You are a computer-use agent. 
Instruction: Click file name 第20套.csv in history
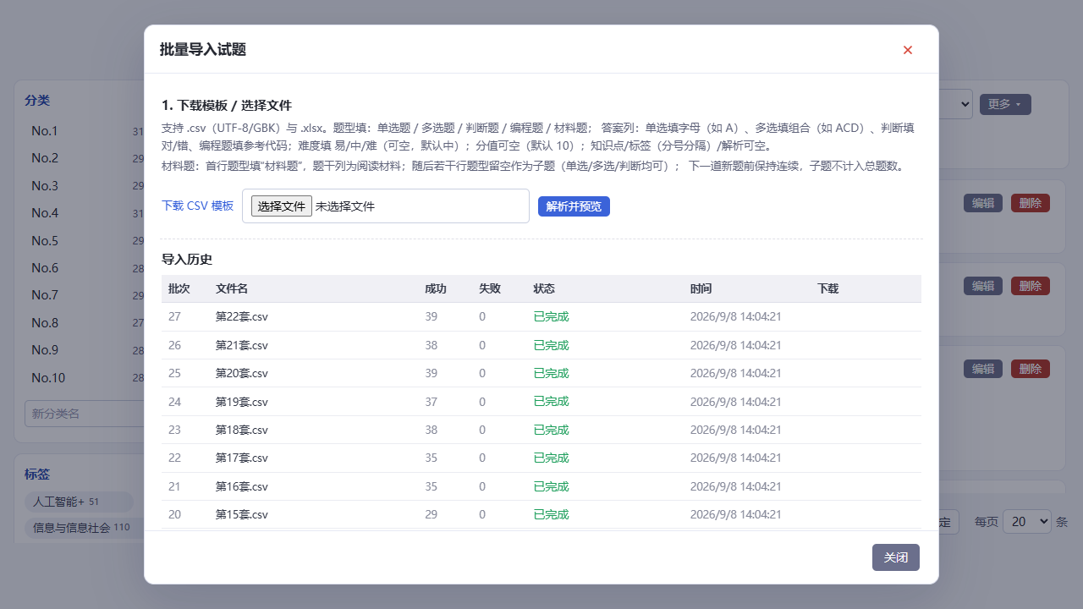coord(242,373)
